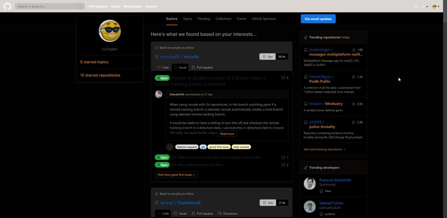Open FlameOfIgnis / Pwdb-Public trending repo
This screenshot has width=447, height=218.
click(321, 79)
